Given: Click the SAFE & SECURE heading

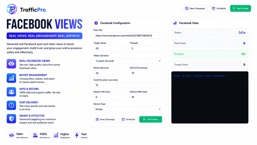Looking at the screenshot, I should tap(29, 89).
